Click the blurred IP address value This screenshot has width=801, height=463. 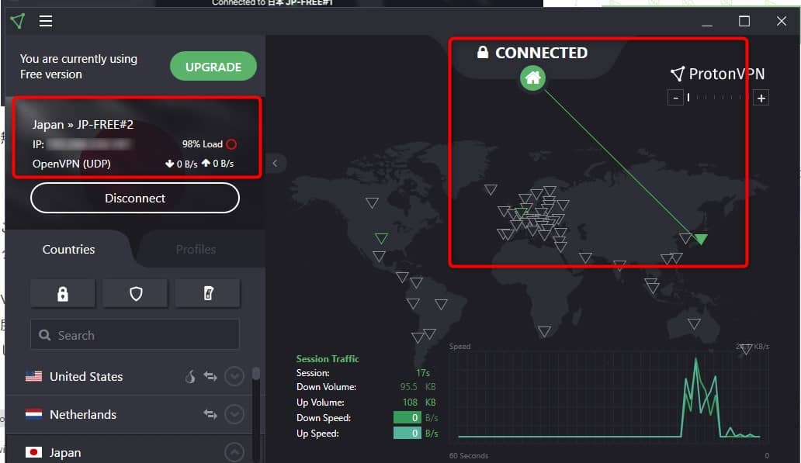pos(89,144)
